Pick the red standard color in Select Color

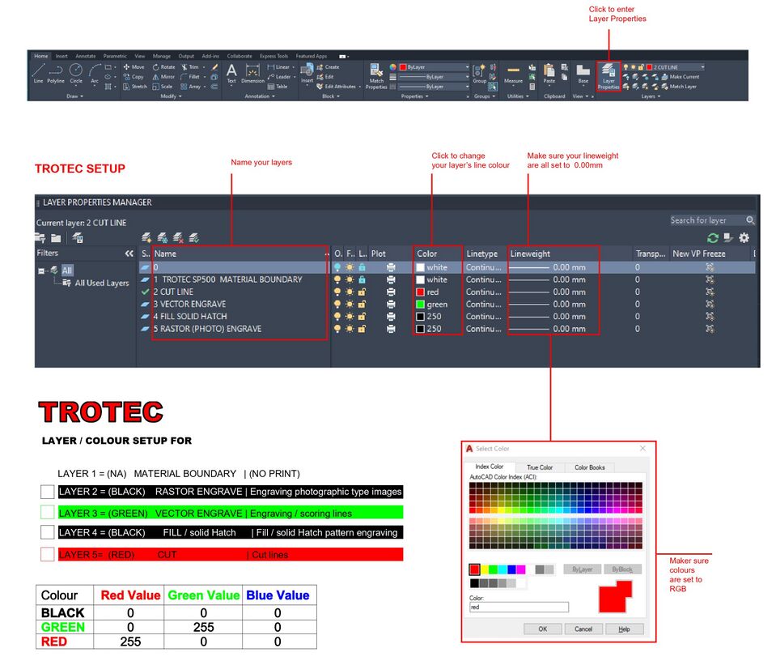pyautogui.click(x=475, y=569)
